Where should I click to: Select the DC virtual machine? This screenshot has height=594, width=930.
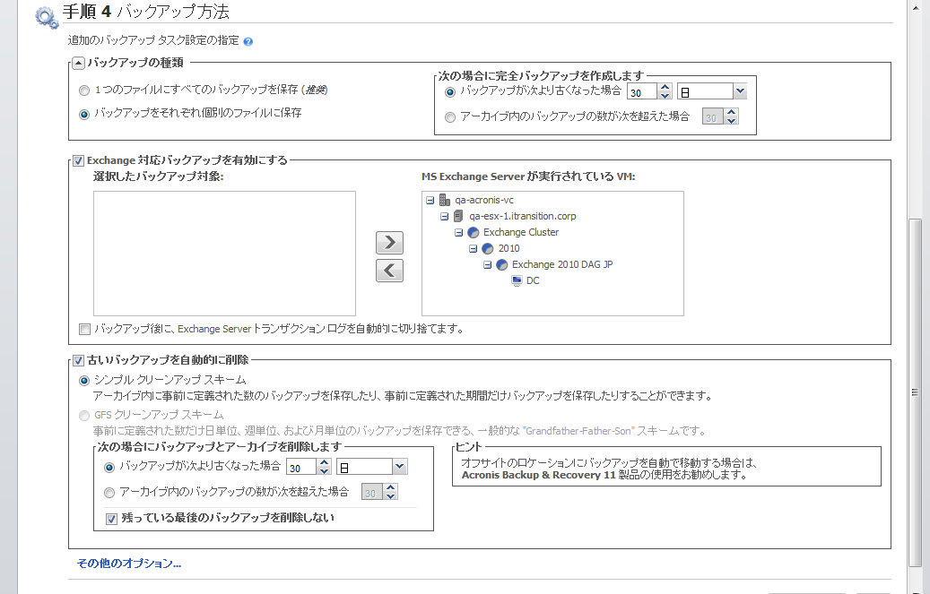pyautogui.click(x=533, y=280)
